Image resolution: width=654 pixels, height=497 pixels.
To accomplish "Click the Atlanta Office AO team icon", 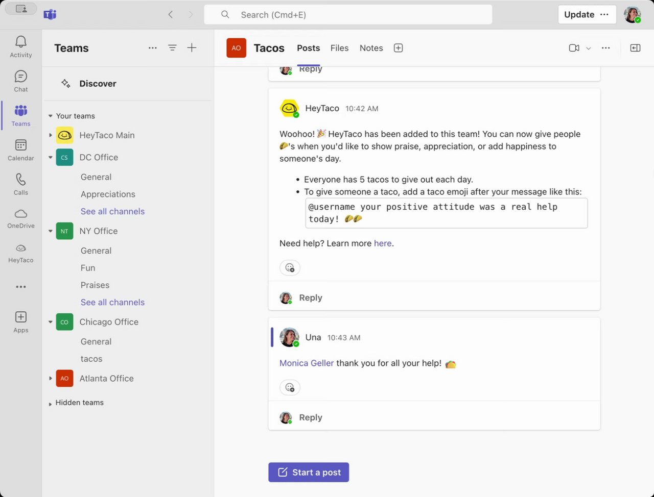I will [64, 379].
